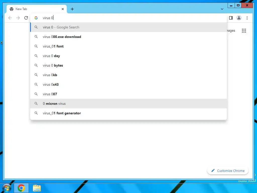The image size is (257, 193).
Task: Click the Customize Chrome button
Action: coord(228,171)
